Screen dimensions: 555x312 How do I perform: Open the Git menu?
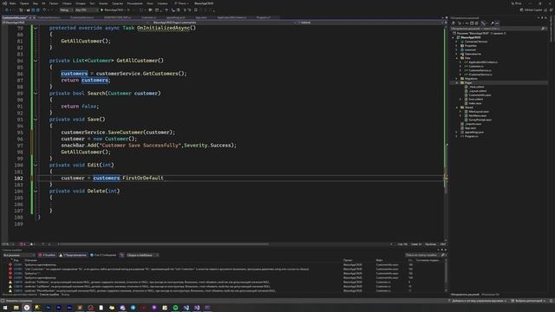click(x=43, y=3)
